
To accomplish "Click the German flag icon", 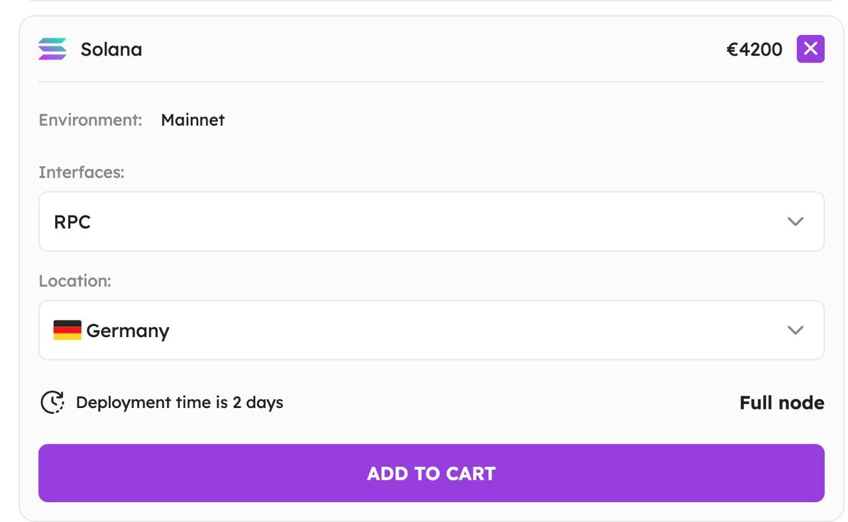I will (68, 330).
